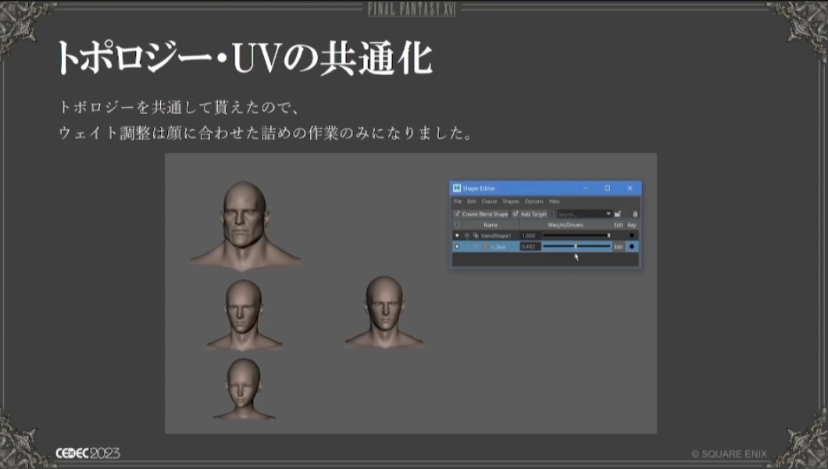The height and width of the screenshot is (469, 828).
Task: Minimize the Shape Editor window
Action: 585,188
